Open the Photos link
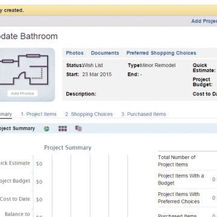Screen dimensions: 217x217 pos(75,53)
